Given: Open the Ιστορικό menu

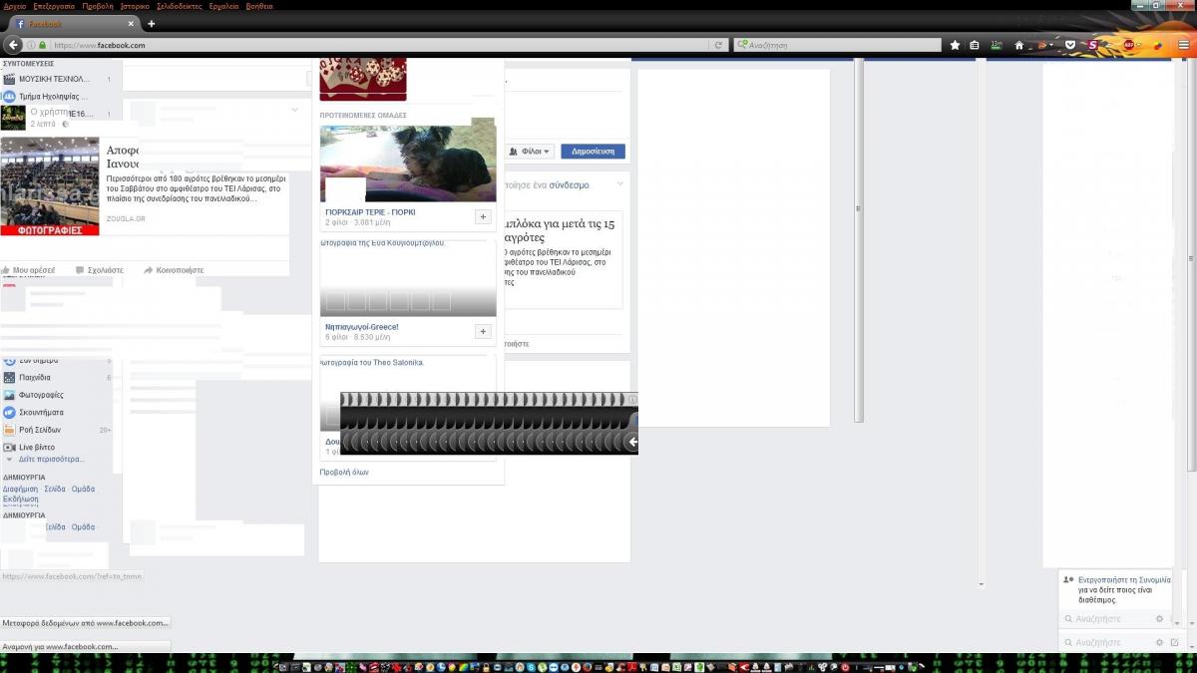Looking at the screenshot, I should [x=135, y=6].
